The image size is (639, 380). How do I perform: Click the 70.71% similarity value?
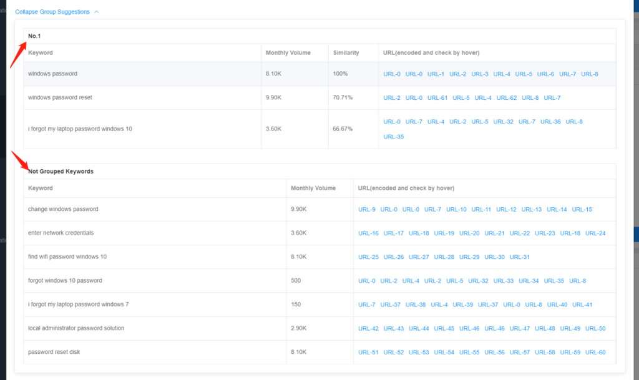[343, 97]
